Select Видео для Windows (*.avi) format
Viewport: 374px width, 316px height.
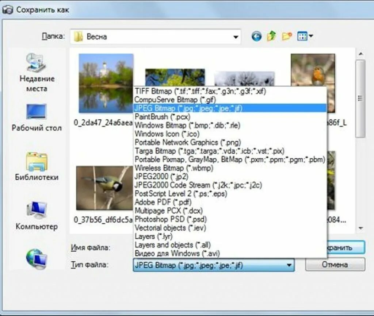tap(230, 254)
